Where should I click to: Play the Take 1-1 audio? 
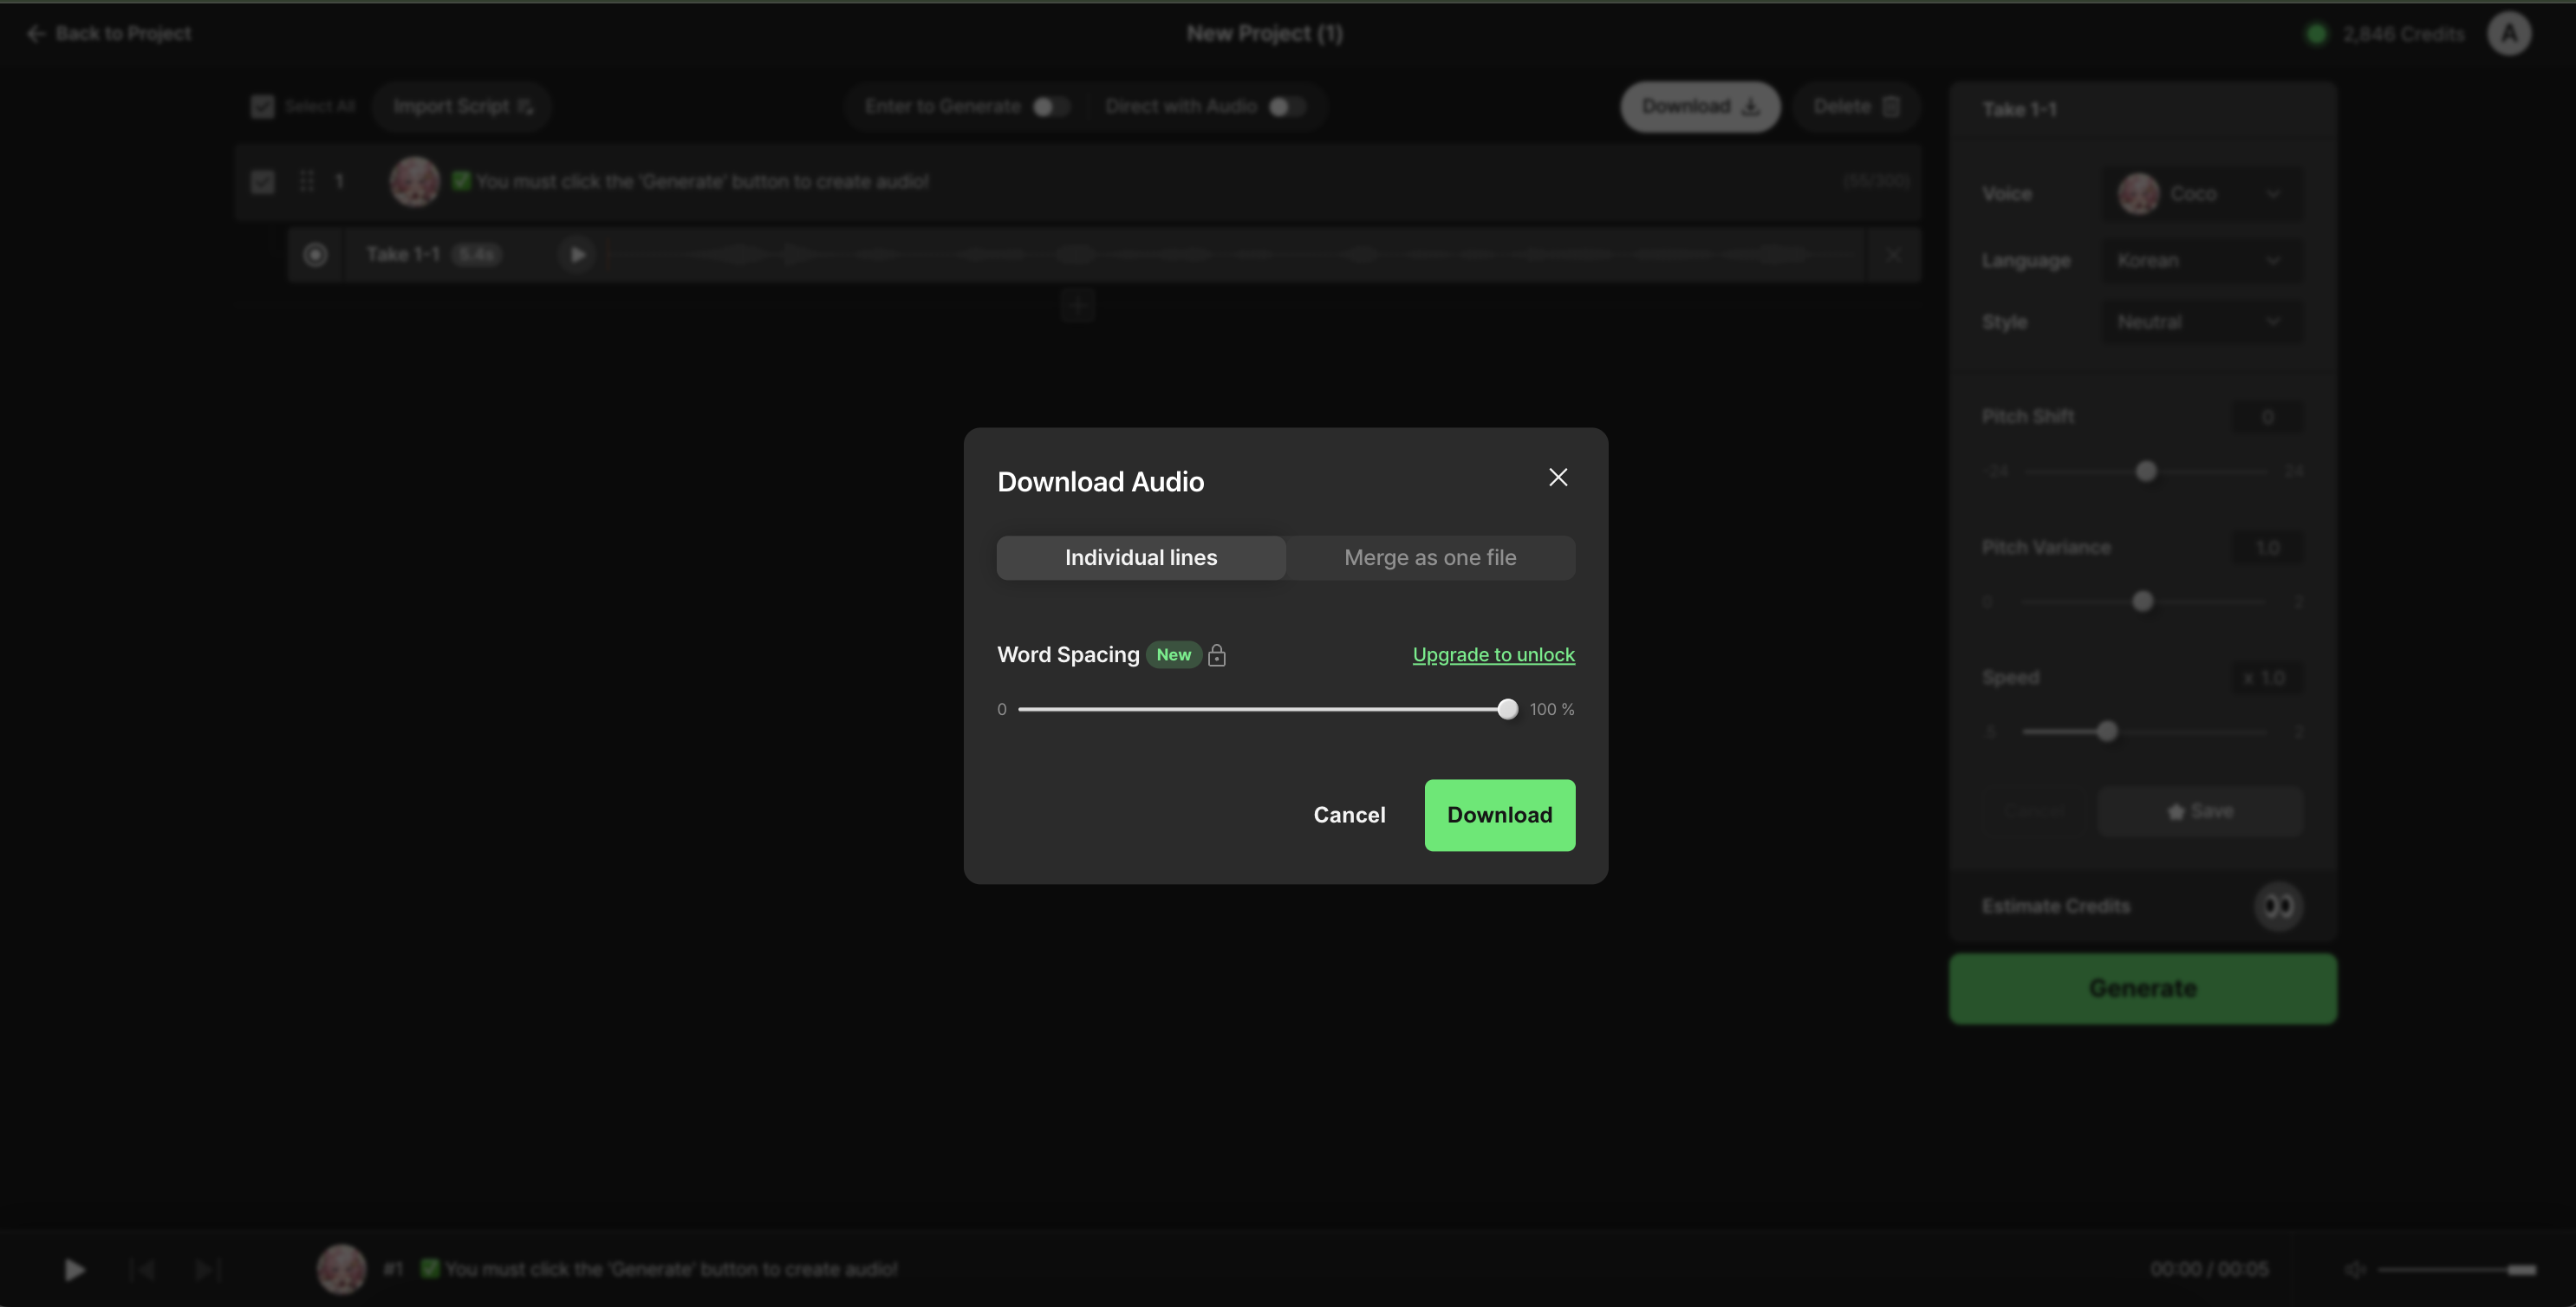click(x=577, y=255)
